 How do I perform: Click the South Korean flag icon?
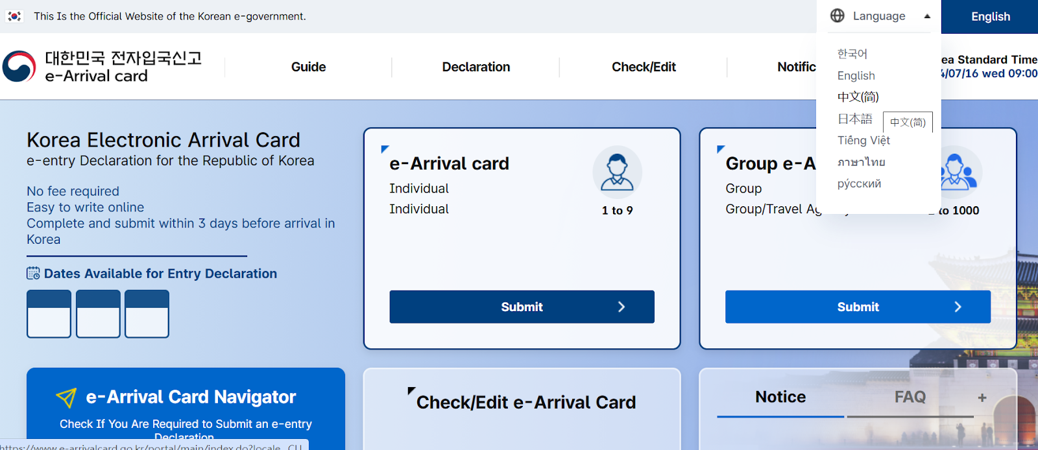14,16
